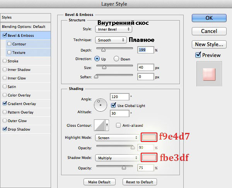
Task: Select the Up direction radio button
Action: 97,59
